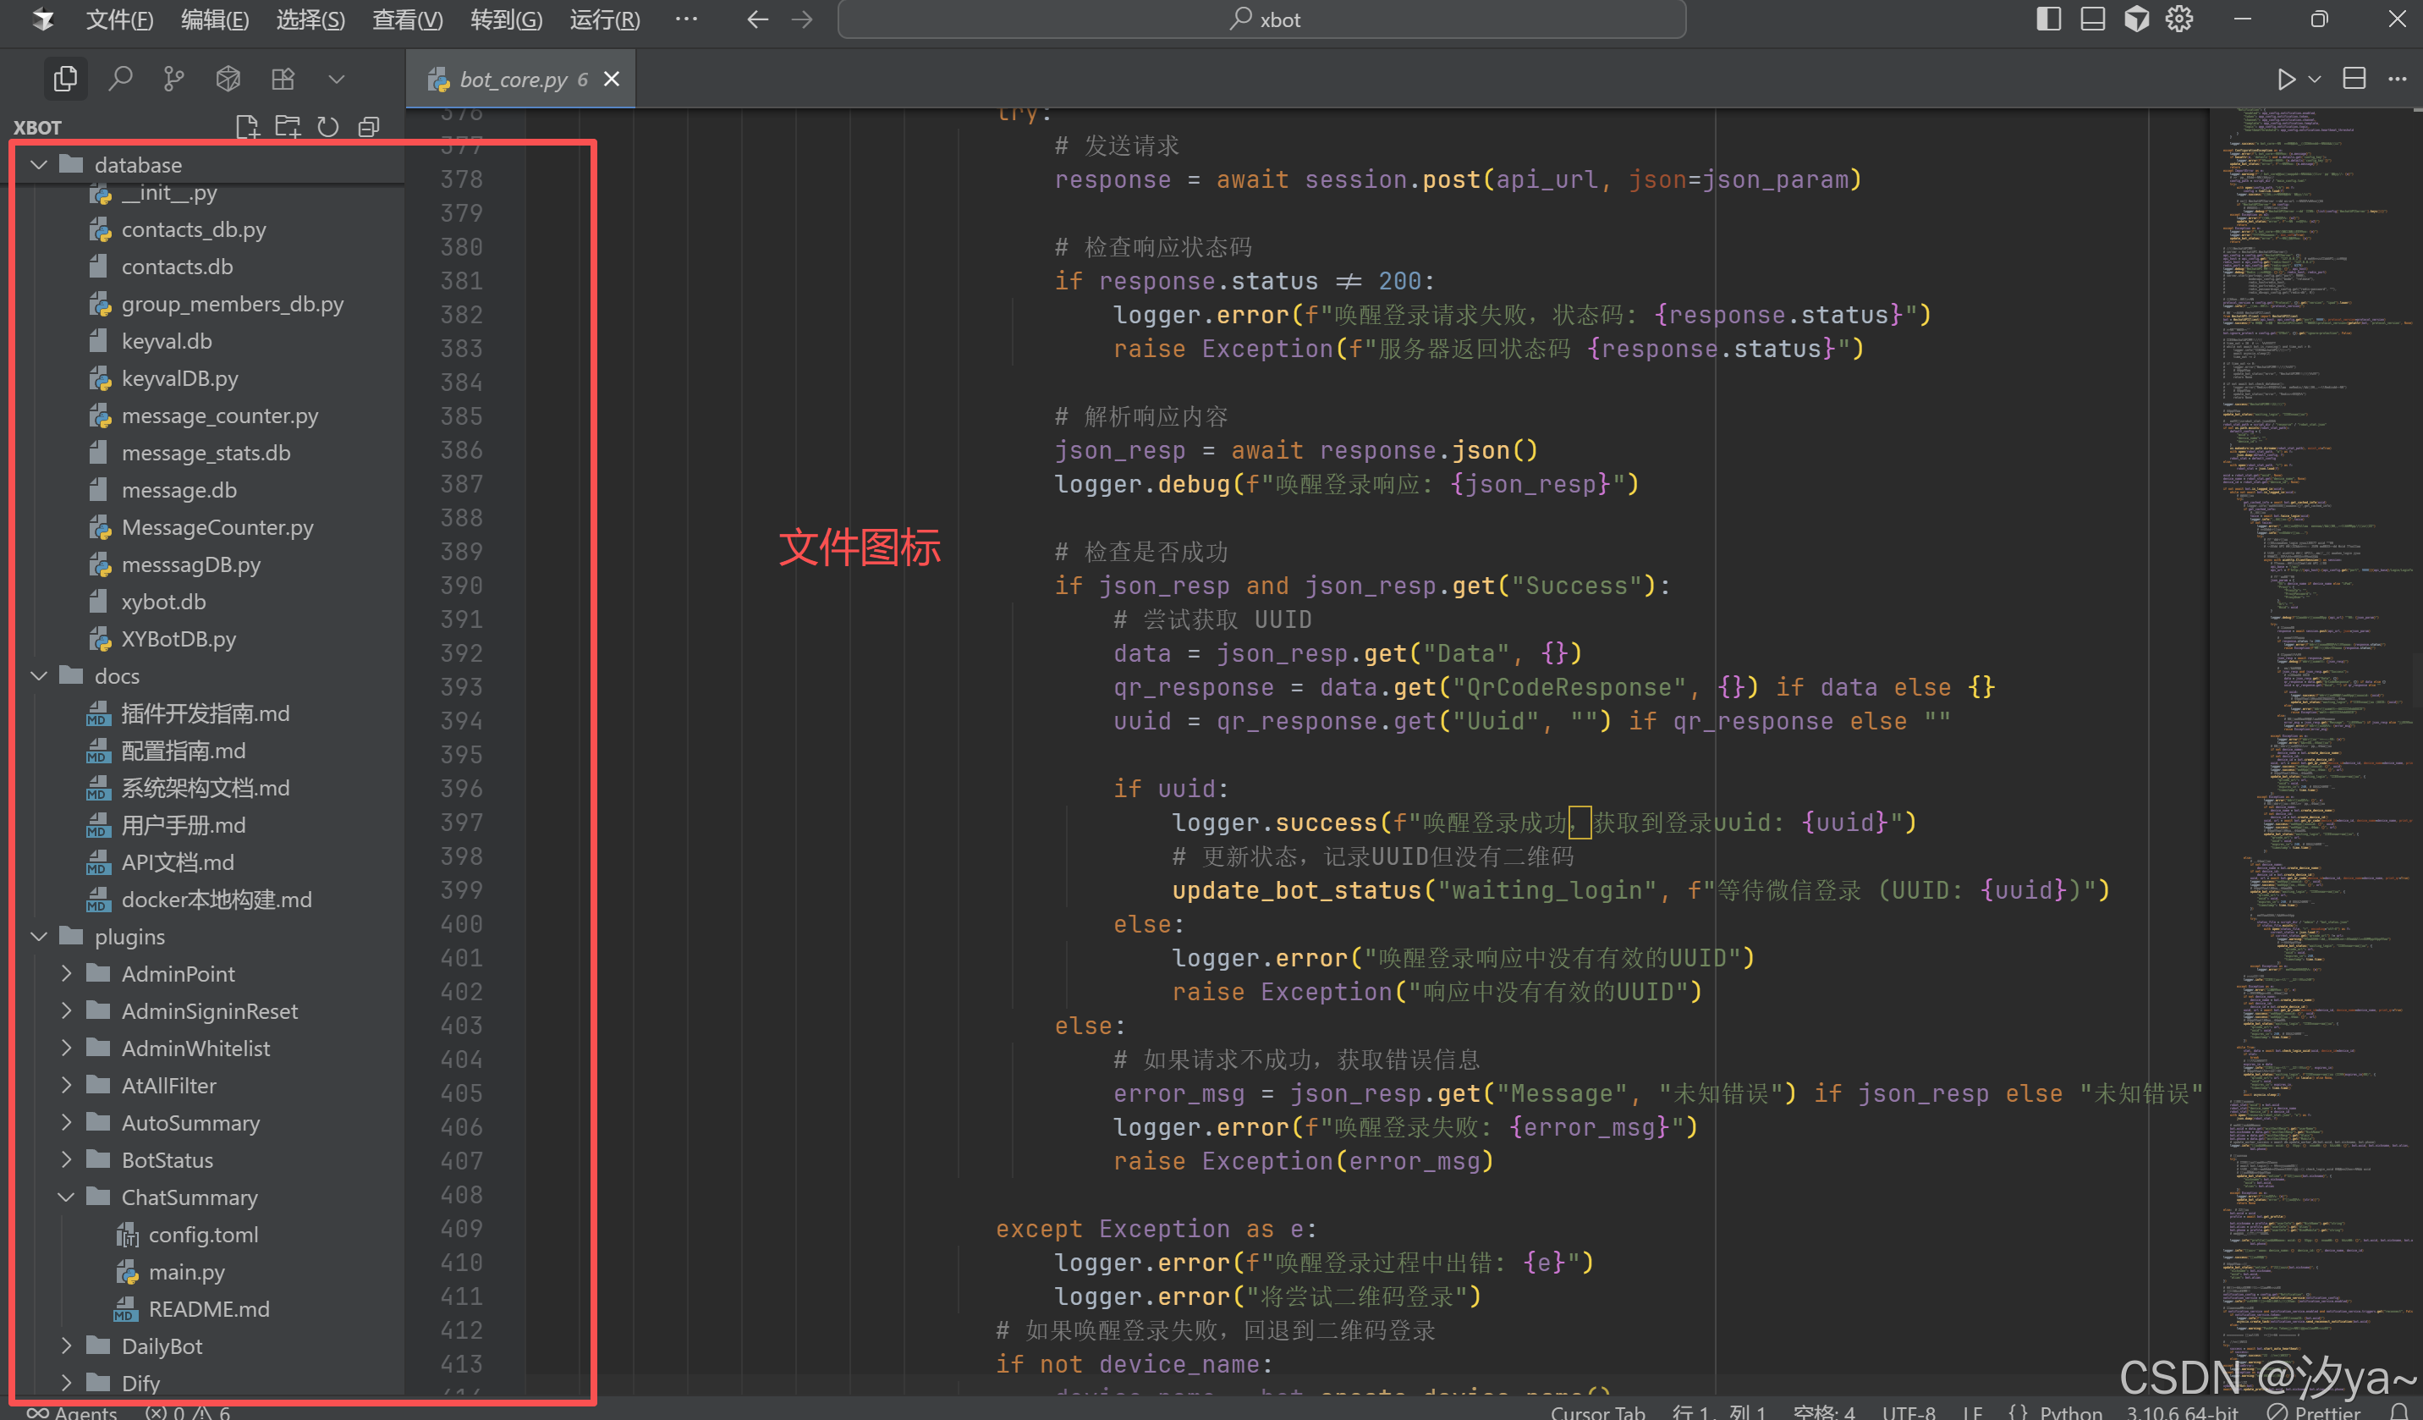Show more sidebar views chevron
Viewport: 2423px width, 1420px height.
click(x=337, y=79)
